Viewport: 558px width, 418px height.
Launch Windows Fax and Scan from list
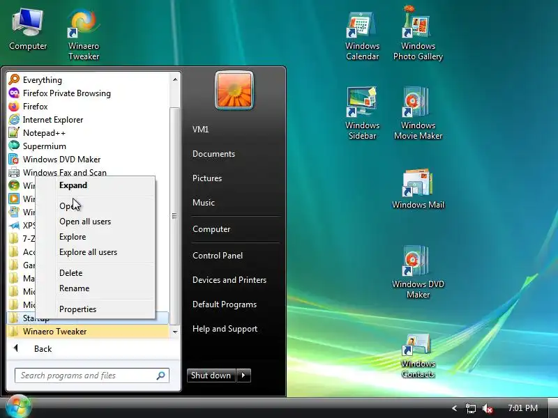tap(88, 172)
